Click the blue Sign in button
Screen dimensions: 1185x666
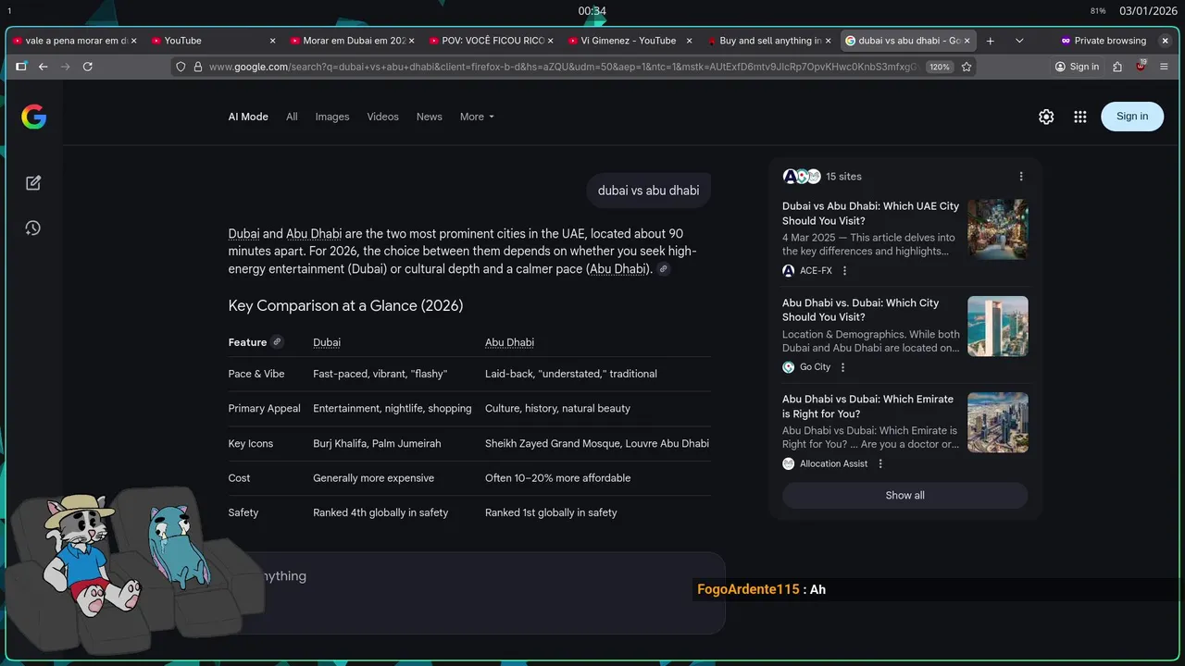[x=1132, y=117]
